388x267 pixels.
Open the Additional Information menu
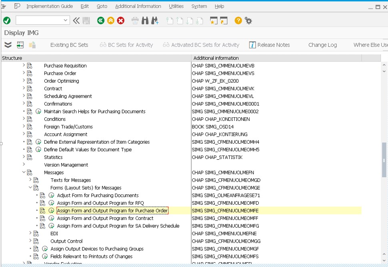pos(138,6)
